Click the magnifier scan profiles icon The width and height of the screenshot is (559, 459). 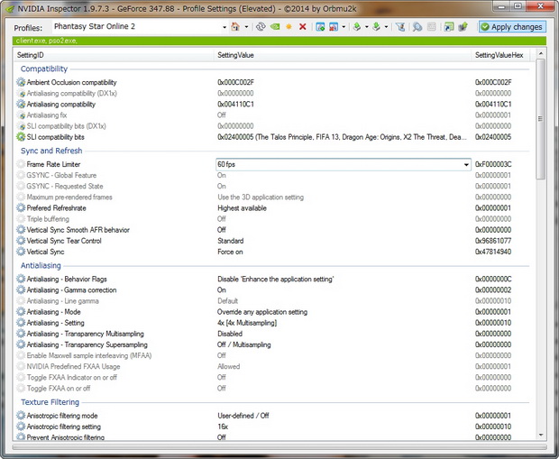[x=417, y=27]
